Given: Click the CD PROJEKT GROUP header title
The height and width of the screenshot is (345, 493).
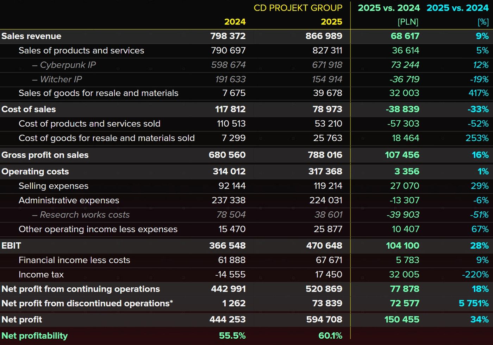Looking at the screenshot, I should click(298, 8).
